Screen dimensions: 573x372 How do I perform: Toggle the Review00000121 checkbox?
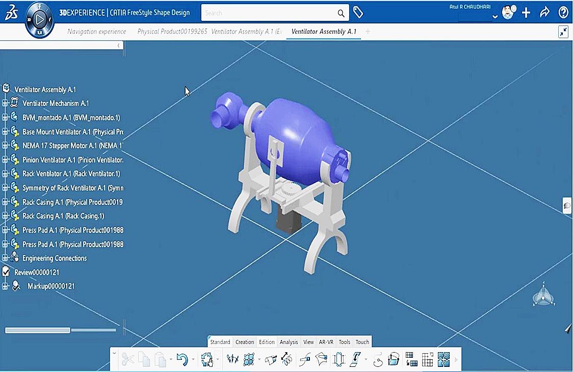click(6, 272)
